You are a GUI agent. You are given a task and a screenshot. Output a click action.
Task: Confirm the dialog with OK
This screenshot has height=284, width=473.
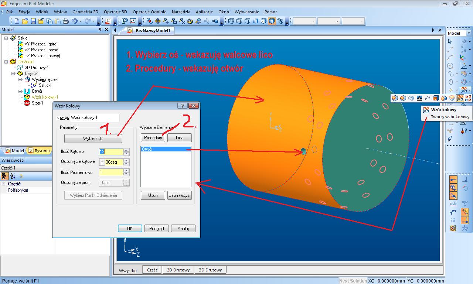[130, 229]
